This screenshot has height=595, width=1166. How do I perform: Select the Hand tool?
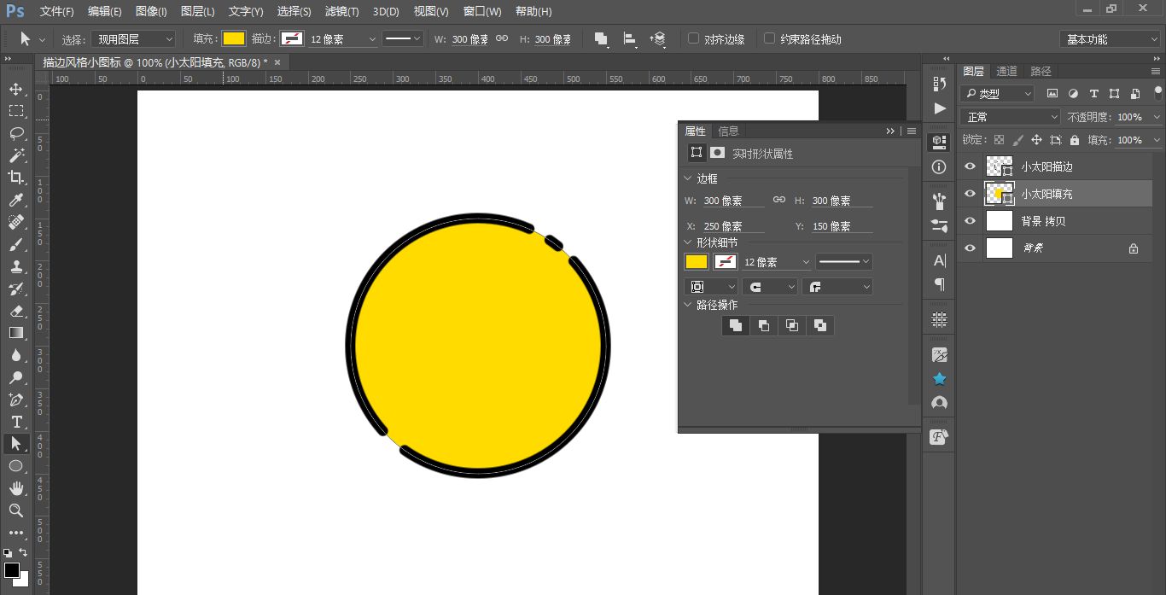15,488
